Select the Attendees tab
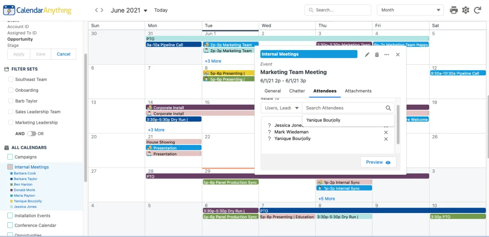Screen dimensions: 489x237 [x=325, y=91]
